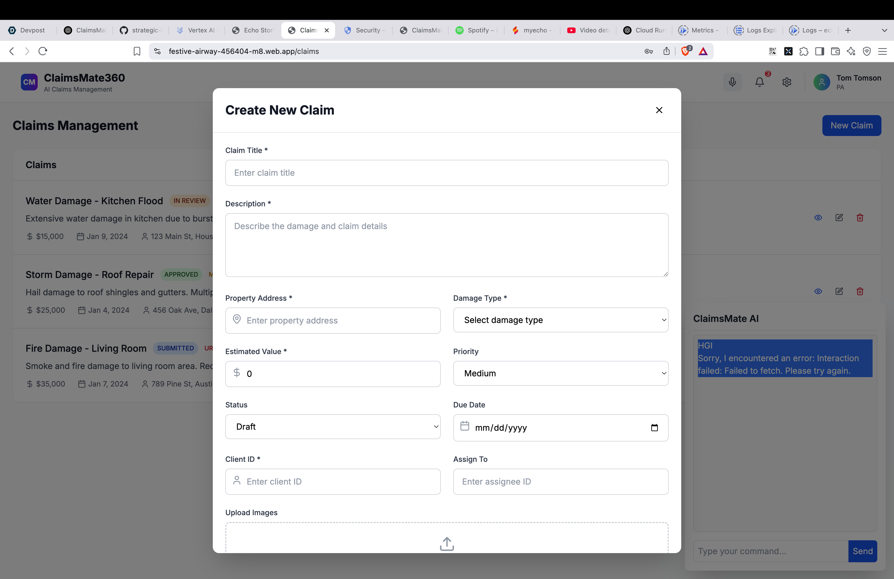The image size is (894, 579).
Task: Switch to the Spotify browser tab
Action: [x=476, y=30]
